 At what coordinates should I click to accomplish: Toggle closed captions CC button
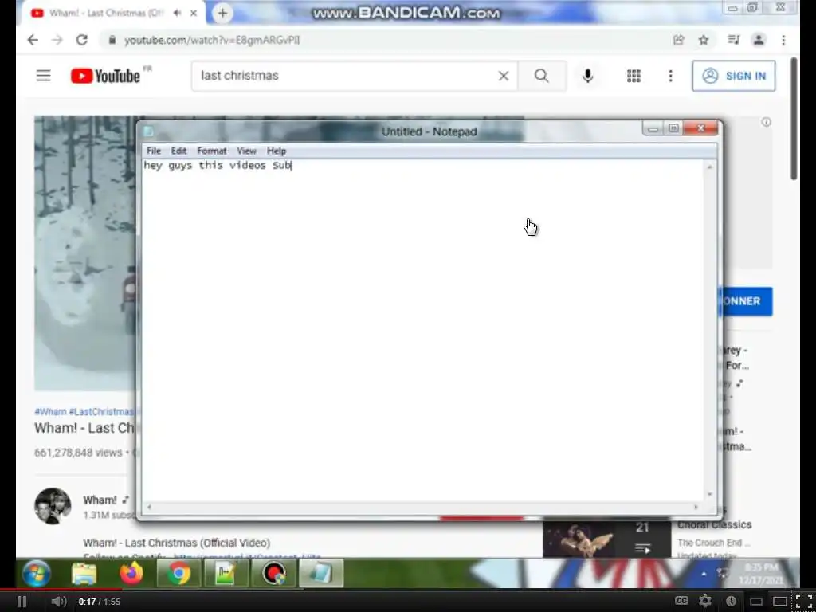(x=681, y=601)
